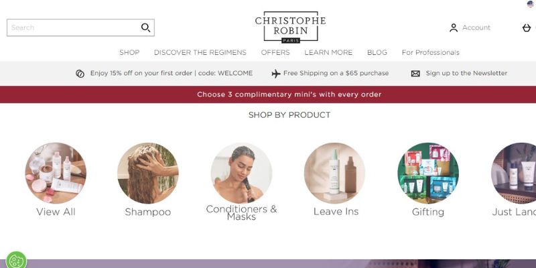This screenshot has height=268, width=536.
Task: Click the complimentary minis red banner
Action: click(x=268, y=94)
